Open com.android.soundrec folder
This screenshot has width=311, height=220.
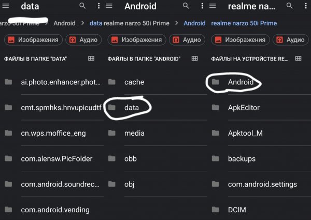pos(52,184)
